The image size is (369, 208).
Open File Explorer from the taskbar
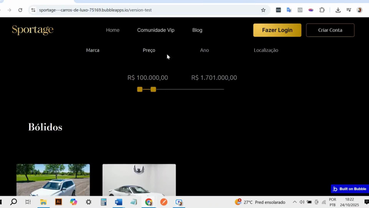(43, 202)
